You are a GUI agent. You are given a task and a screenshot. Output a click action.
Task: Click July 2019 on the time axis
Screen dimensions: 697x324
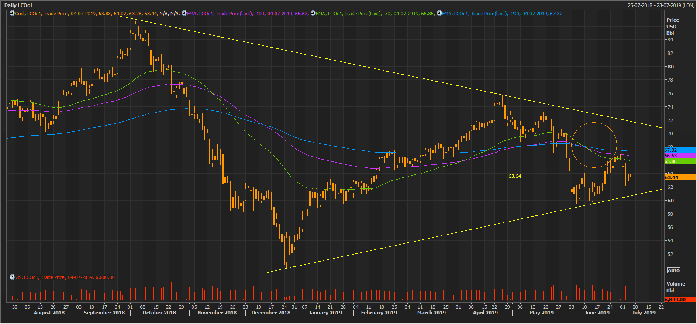(644, 313)
